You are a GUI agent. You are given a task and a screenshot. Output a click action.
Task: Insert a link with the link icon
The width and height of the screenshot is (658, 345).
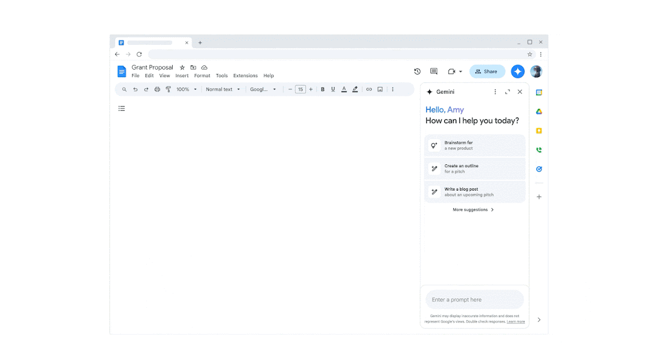click(x=368, y=89)
